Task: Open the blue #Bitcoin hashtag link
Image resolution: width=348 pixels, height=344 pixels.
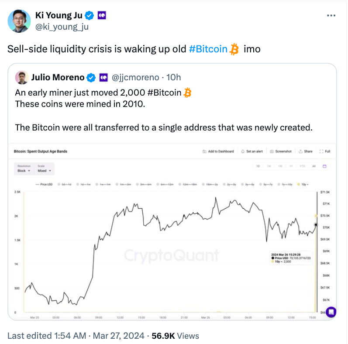Action: [x=208, y=49]
